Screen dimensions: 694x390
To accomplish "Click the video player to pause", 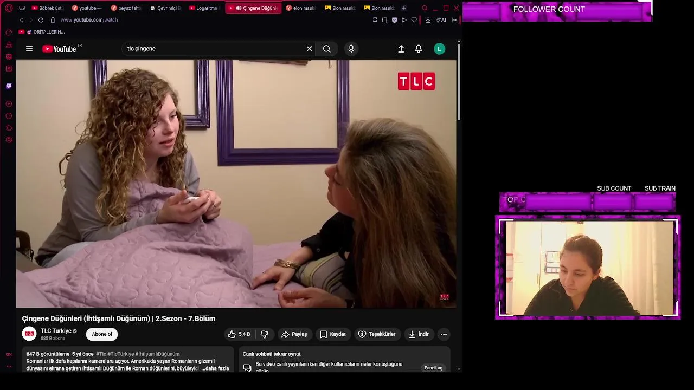I will pos(236,184).
